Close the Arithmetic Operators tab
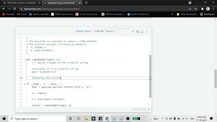The image size is (217, 122). 39,3
